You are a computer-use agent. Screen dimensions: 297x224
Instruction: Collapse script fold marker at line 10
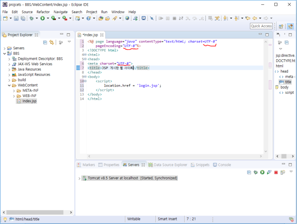(x=85, y=81)
